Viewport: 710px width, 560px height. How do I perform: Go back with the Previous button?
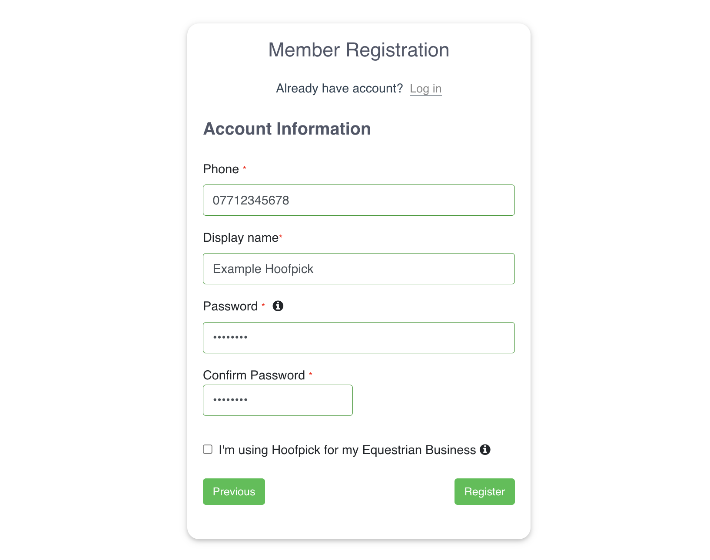(234, 491)
